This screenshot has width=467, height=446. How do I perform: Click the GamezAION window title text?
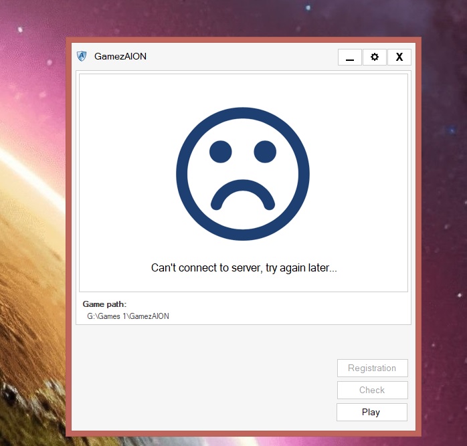coord(120,56)
